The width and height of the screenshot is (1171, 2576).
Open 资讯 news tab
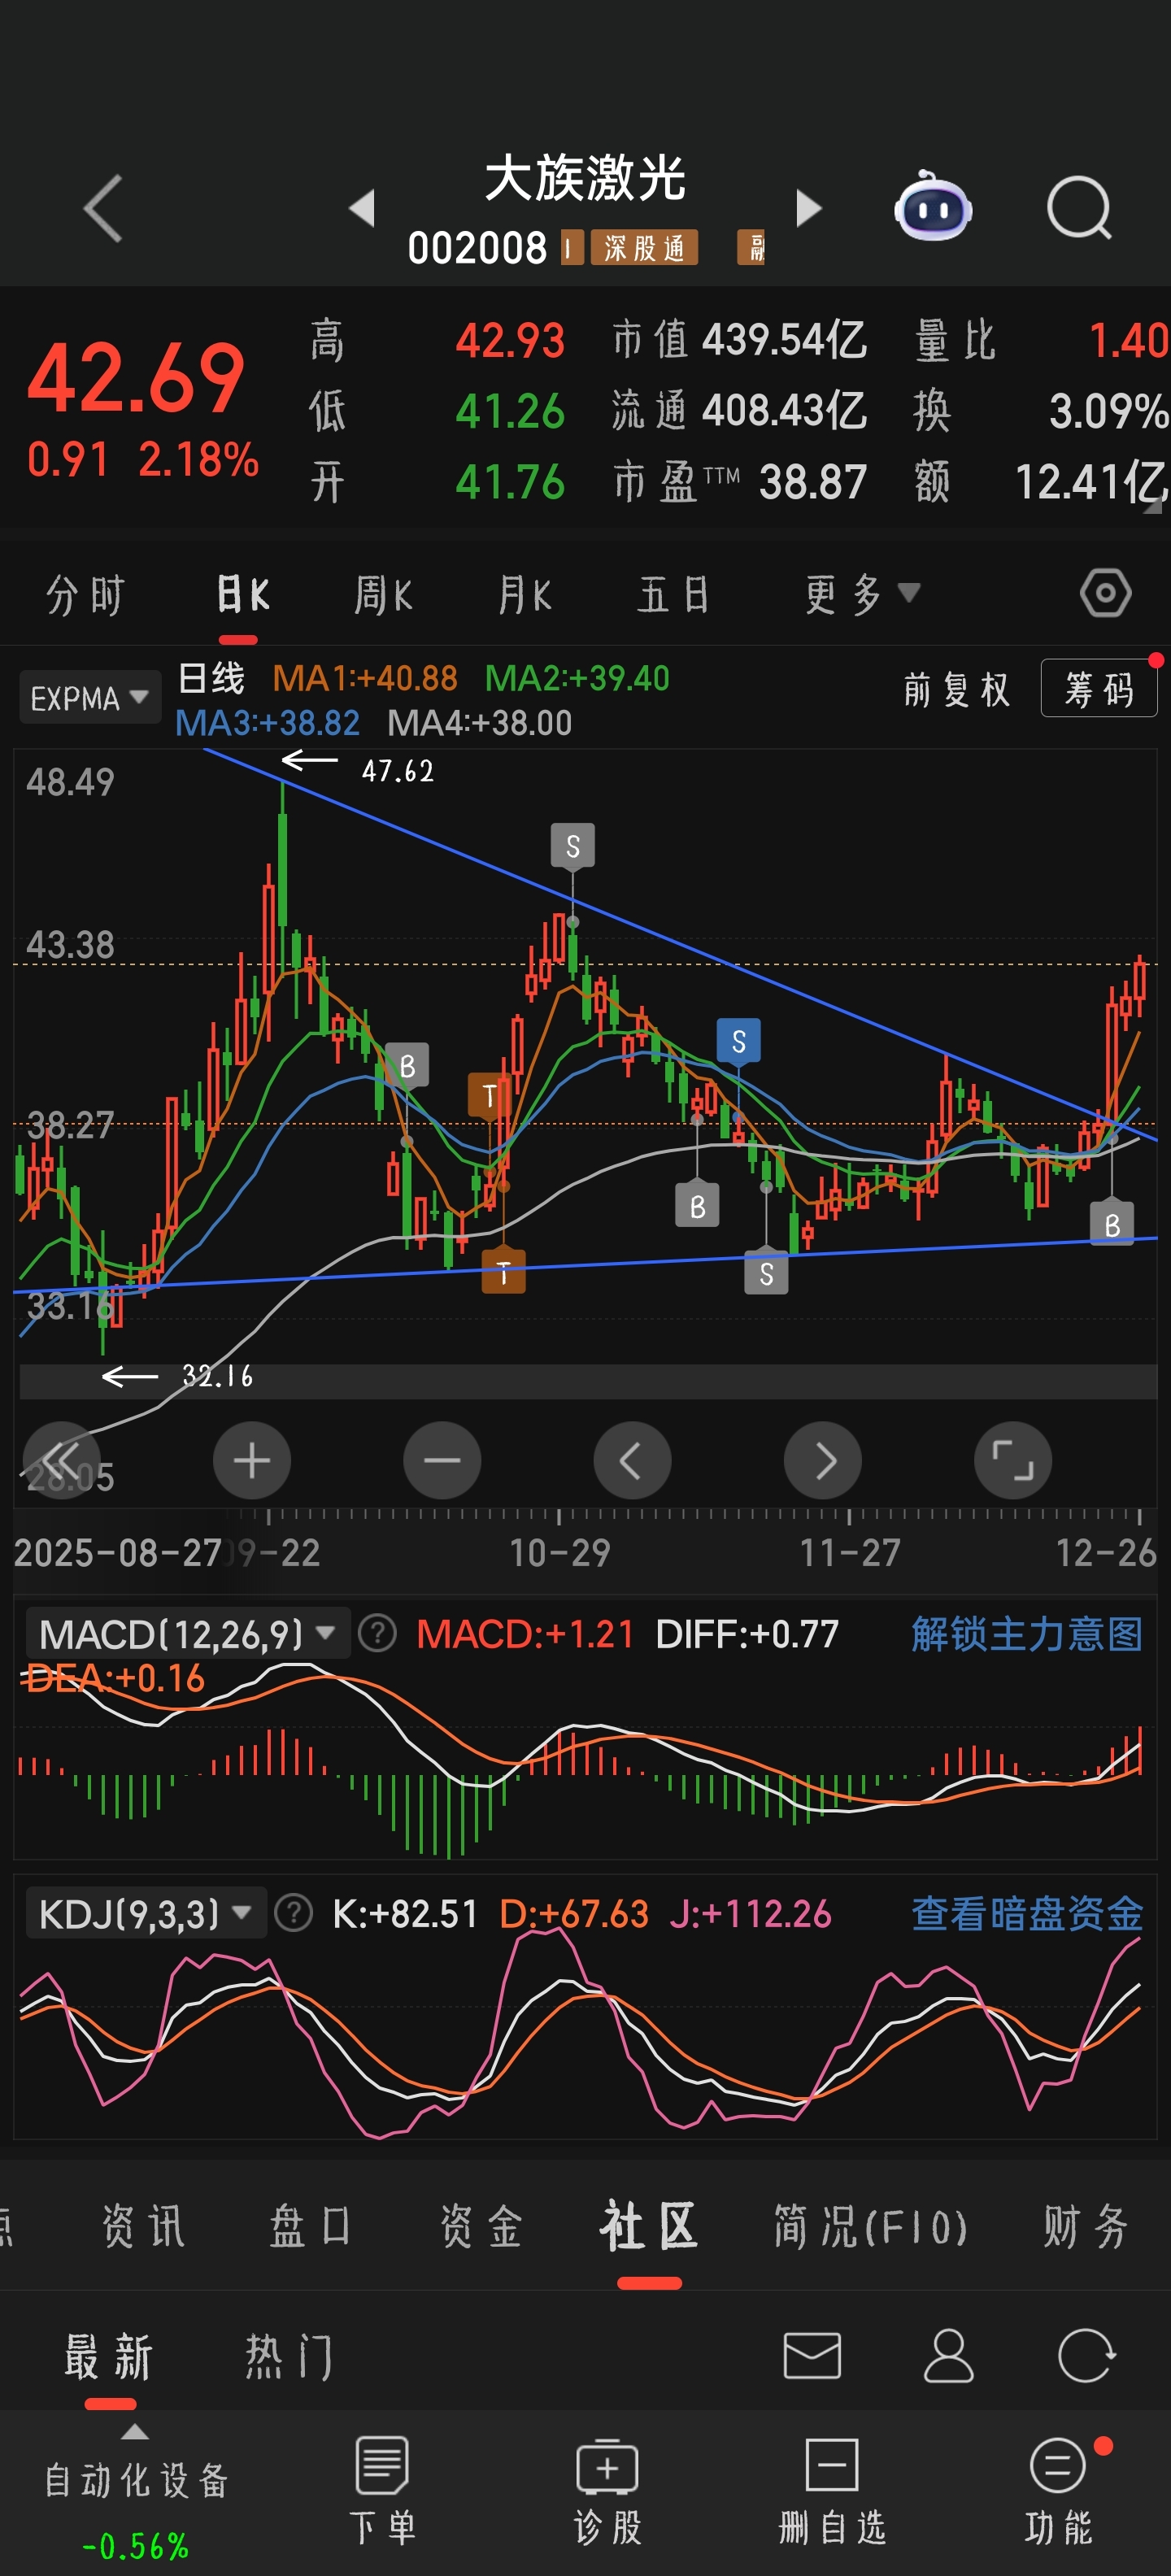[143, 2227]
